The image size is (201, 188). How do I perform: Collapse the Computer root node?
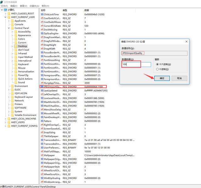[2, 10]
